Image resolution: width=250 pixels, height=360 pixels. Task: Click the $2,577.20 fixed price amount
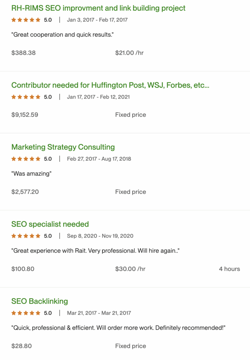25,192
